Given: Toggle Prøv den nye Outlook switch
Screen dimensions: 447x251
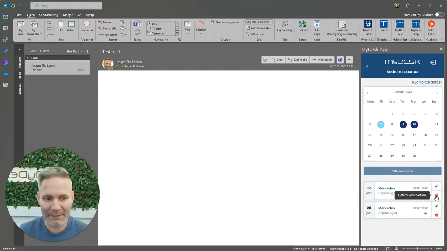Looking at the screenshot, I should tap(439, 15).
